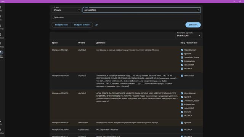This screenshot has height=137, width=244.
Task: Click the 'Действие' table column header
Action: point(101,43)
